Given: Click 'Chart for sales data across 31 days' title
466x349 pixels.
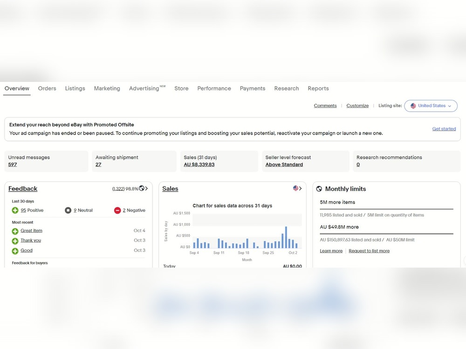Looking at the screenshot, I should coord(233,206).
